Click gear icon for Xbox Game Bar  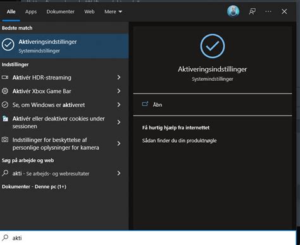coord(5,91)
